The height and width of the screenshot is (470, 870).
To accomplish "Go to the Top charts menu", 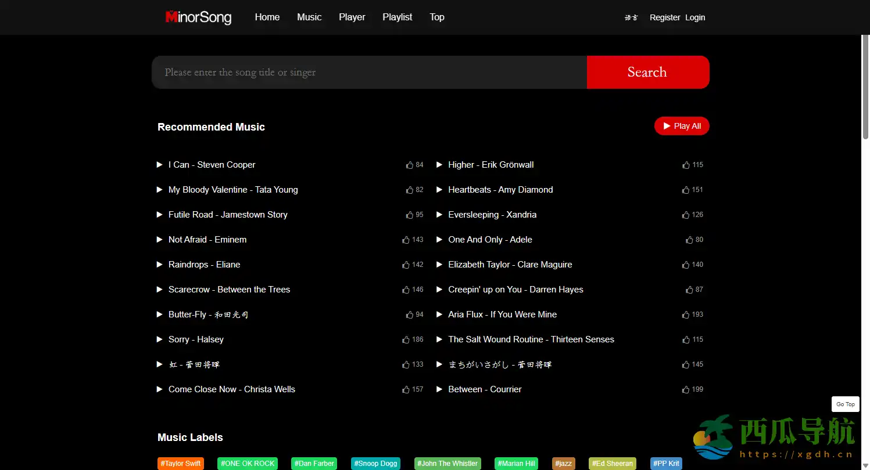I will pyautogui.click(x=437, y=17).
